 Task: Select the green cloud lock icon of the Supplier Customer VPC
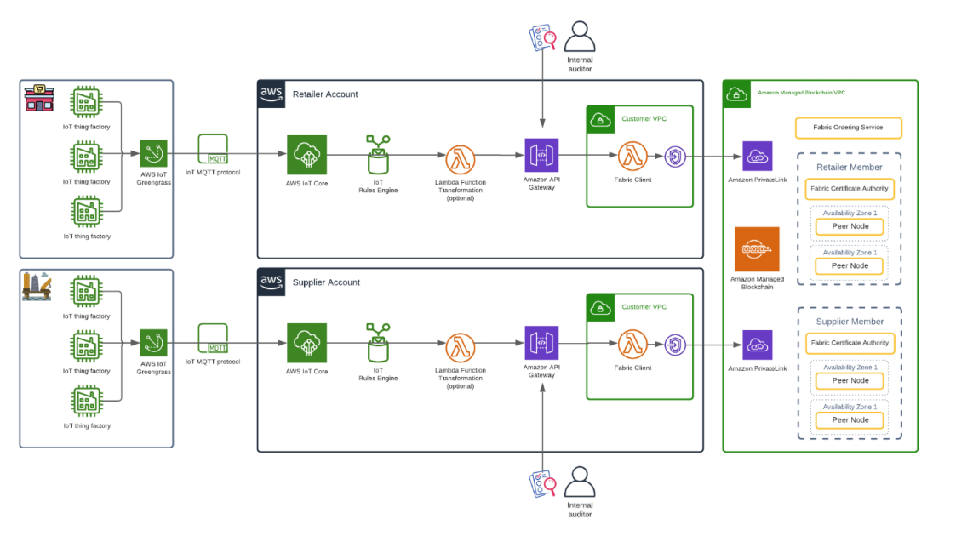tap(601, 308)
